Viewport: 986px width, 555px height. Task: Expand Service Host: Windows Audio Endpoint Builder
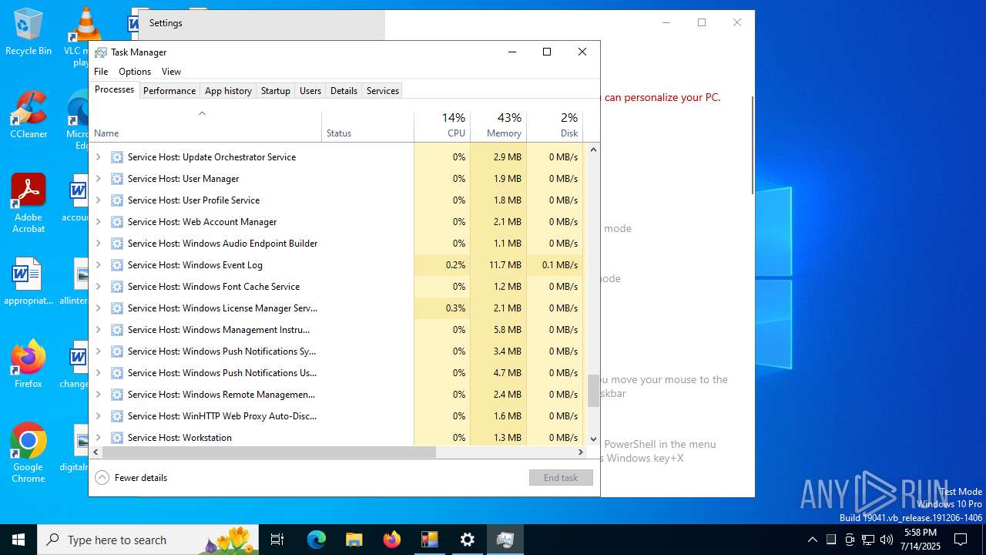click(98, 244)
